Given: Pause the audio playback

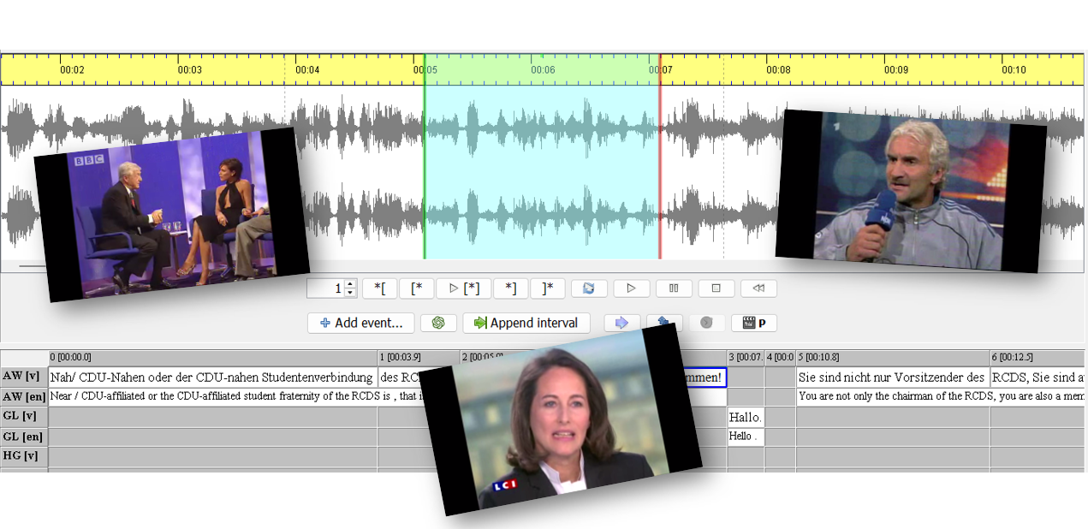Looking at the screenshot, I should tap(674, 288).
